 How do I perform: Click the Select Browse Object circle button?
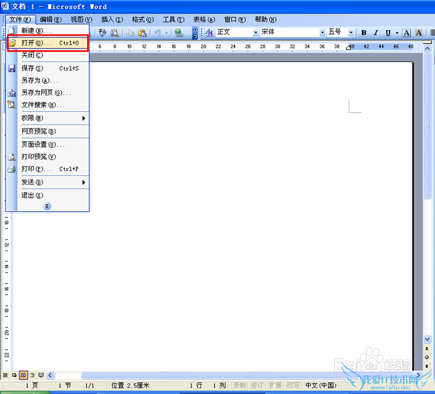[x=427, y=357]
